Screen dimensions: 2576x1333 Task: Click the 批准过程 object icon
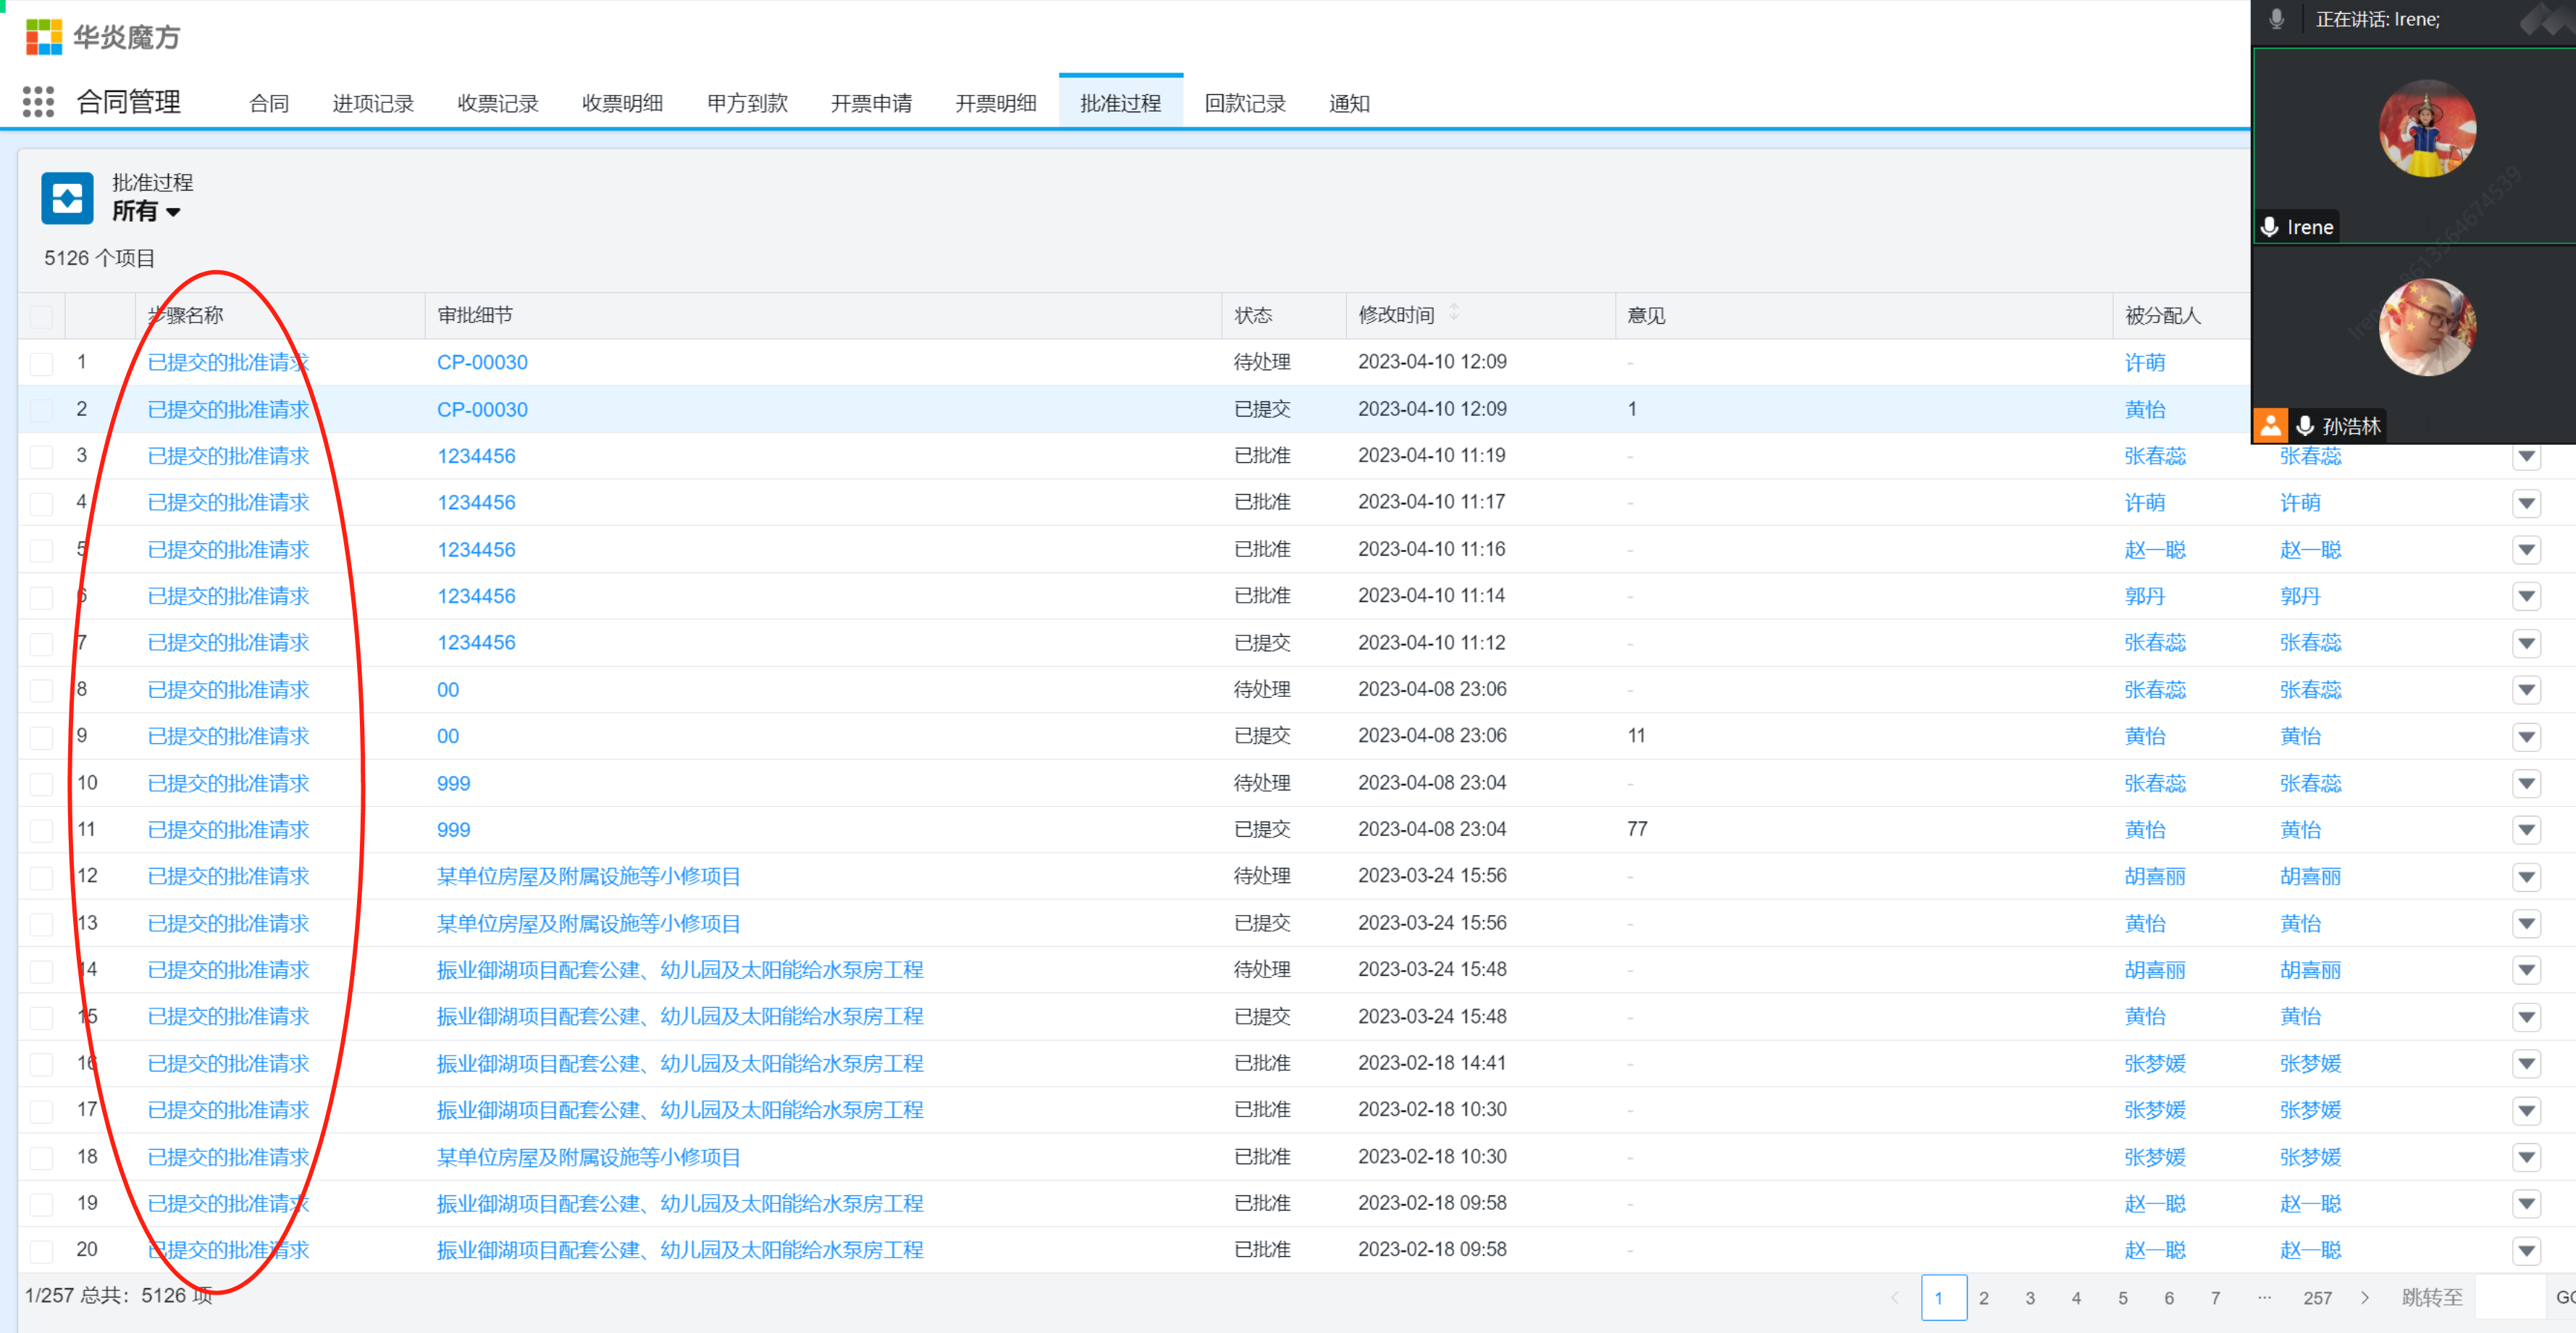[67, 198]
